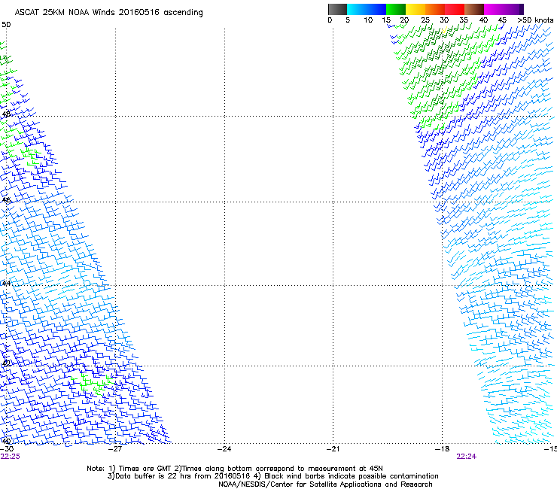
Task: Click the "NOAA/NESDIS/Center for Satellite Applications and Research" credit
Action: [x=325, y=484]
